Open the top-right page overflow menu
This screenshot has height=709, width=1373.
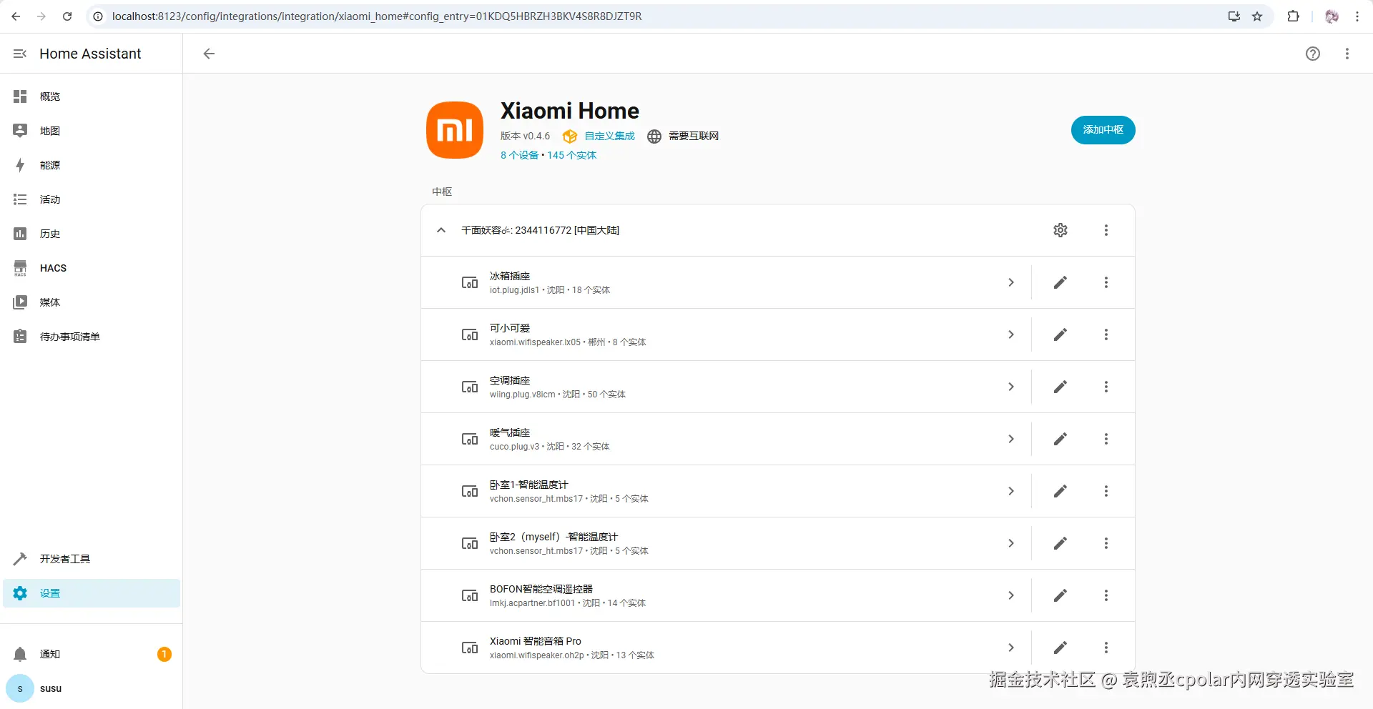(1347, 54)
